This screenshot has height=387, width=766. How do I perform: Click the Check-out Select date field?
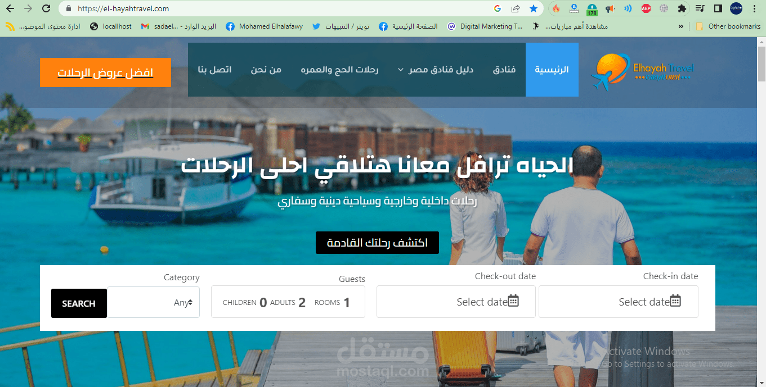coord(456,302)
